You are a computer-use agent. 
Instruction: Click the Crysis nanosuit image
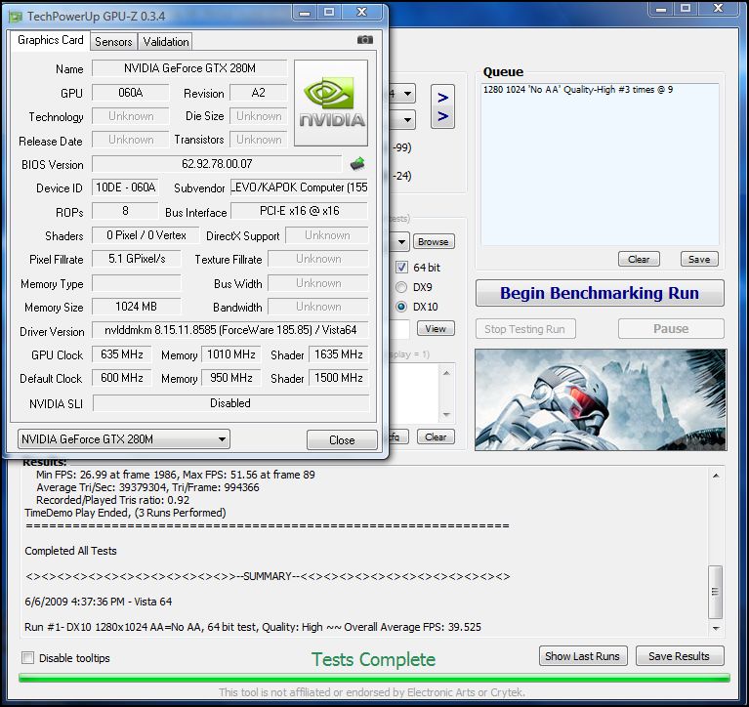pyautogui.click(x=601, y=399)
